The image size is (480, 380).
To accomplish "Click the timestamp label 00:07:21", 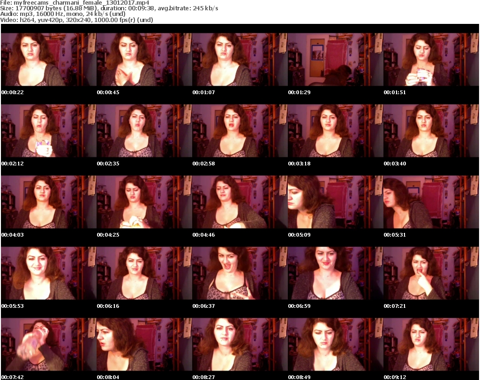I will point(395,306).
